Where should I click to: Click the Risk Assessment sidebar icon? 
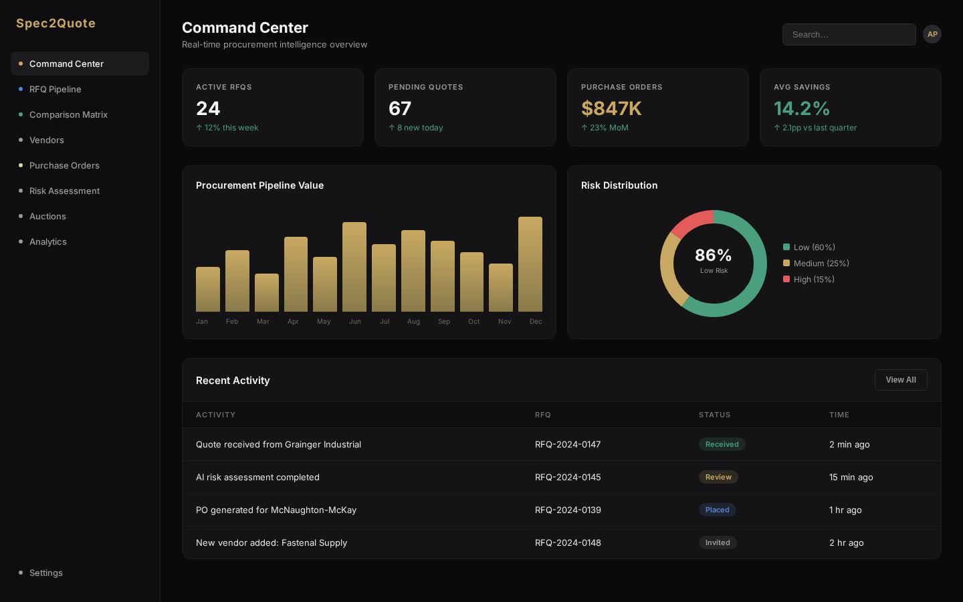21,191
